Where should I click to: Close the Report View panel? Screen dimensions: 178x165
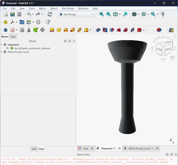point(176,154)
